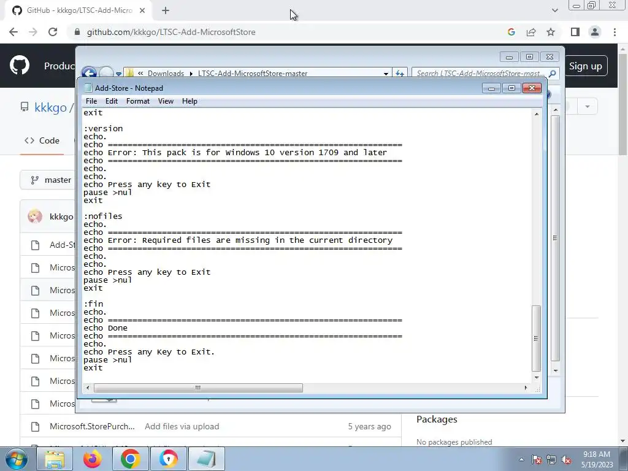Click the GitHub octocat logo
Image resolution: width=628 pixels, height=471 pixels.
[x=20, y=66]
